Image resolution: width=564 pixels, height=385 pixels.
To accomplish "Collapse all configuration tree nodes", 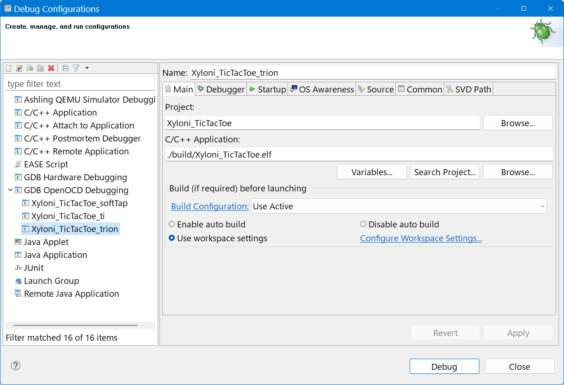I will [65, 68].
